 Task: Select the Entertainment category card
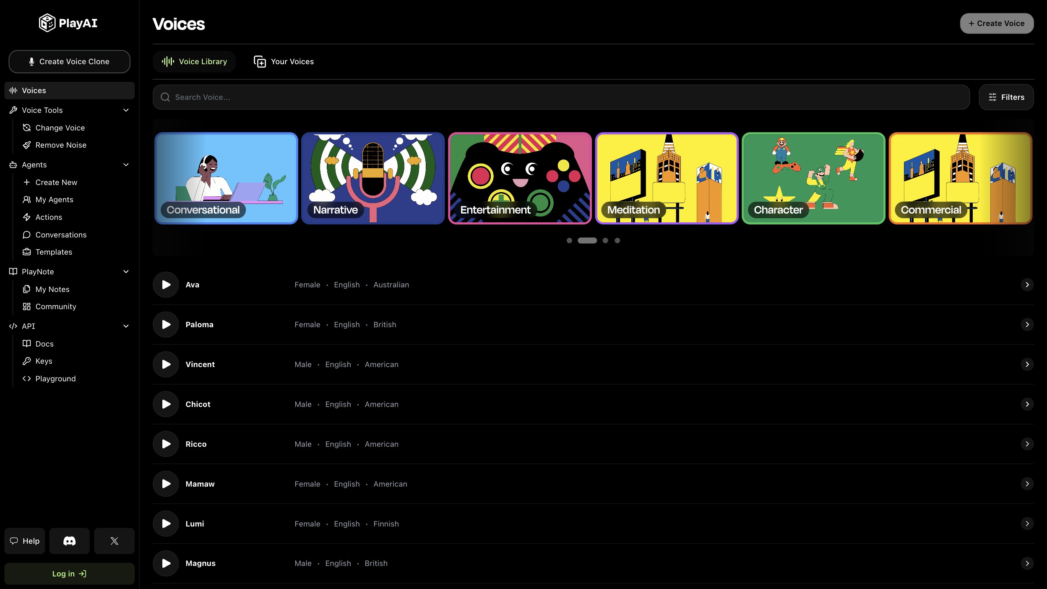point(520,178)
